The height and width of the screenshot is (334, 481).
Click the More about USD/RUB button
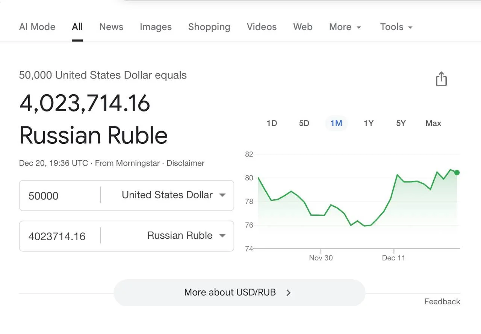pos(239,293)
